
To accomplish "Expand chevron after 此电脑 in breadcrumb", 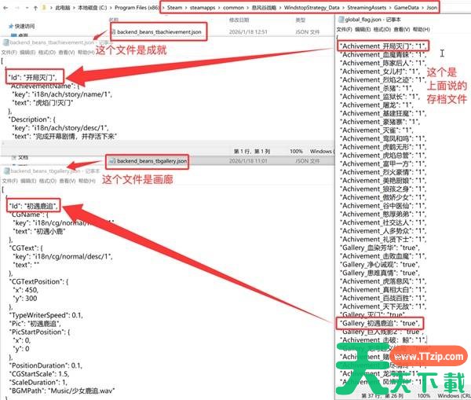I will (x=74, y=8).
